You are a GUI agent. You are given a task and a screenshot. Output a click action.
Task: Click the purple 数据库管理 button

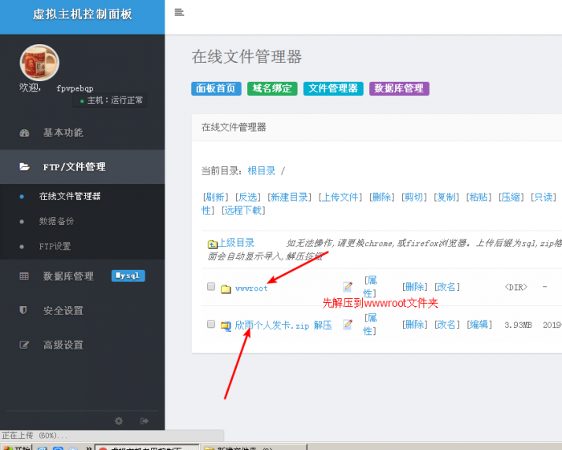(399, 88)
